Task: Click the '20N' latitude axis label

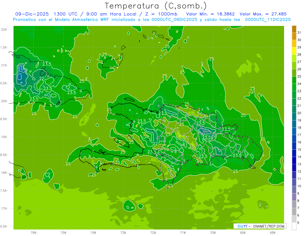Action: coord(4,101)
